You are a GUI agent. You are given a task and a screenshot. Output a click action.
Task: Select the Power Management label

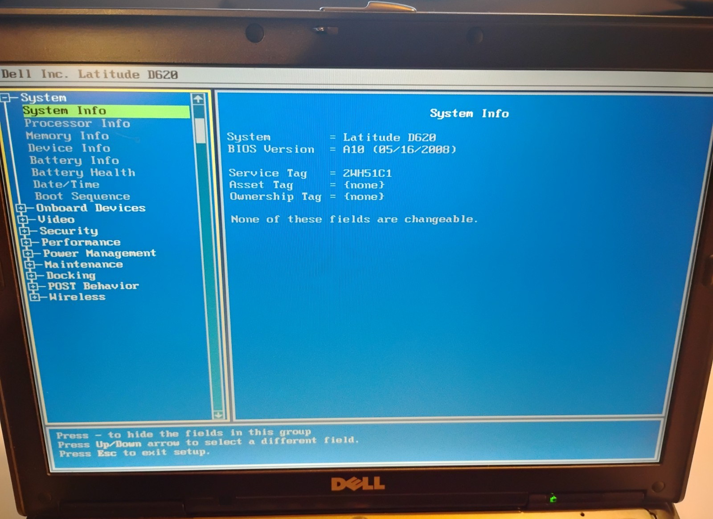click(100, 253)
